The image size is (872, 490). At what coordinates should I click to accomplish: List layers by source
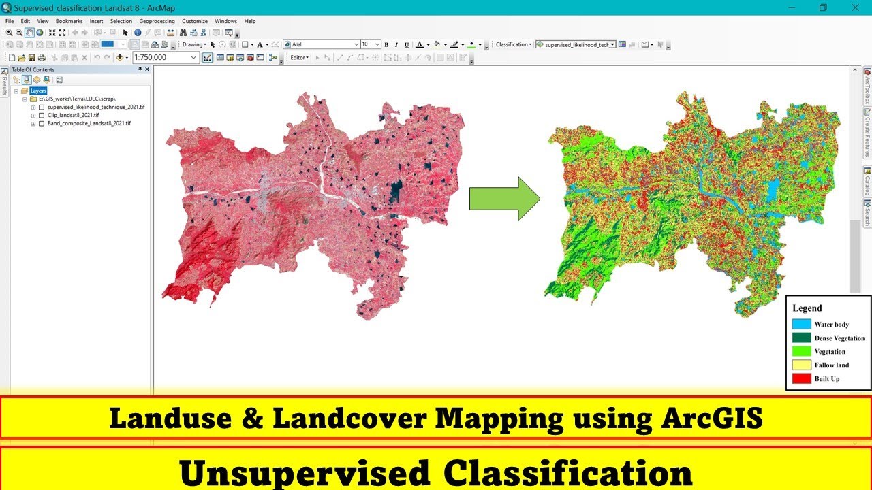[27, 80]
